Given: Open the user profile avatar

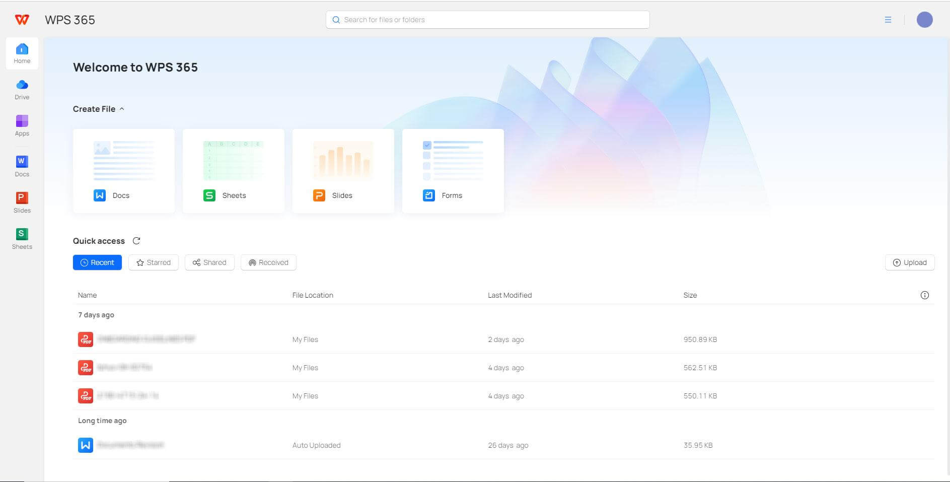Looking at the screenshot, I should pyautogui.click(x=924, y=20).
